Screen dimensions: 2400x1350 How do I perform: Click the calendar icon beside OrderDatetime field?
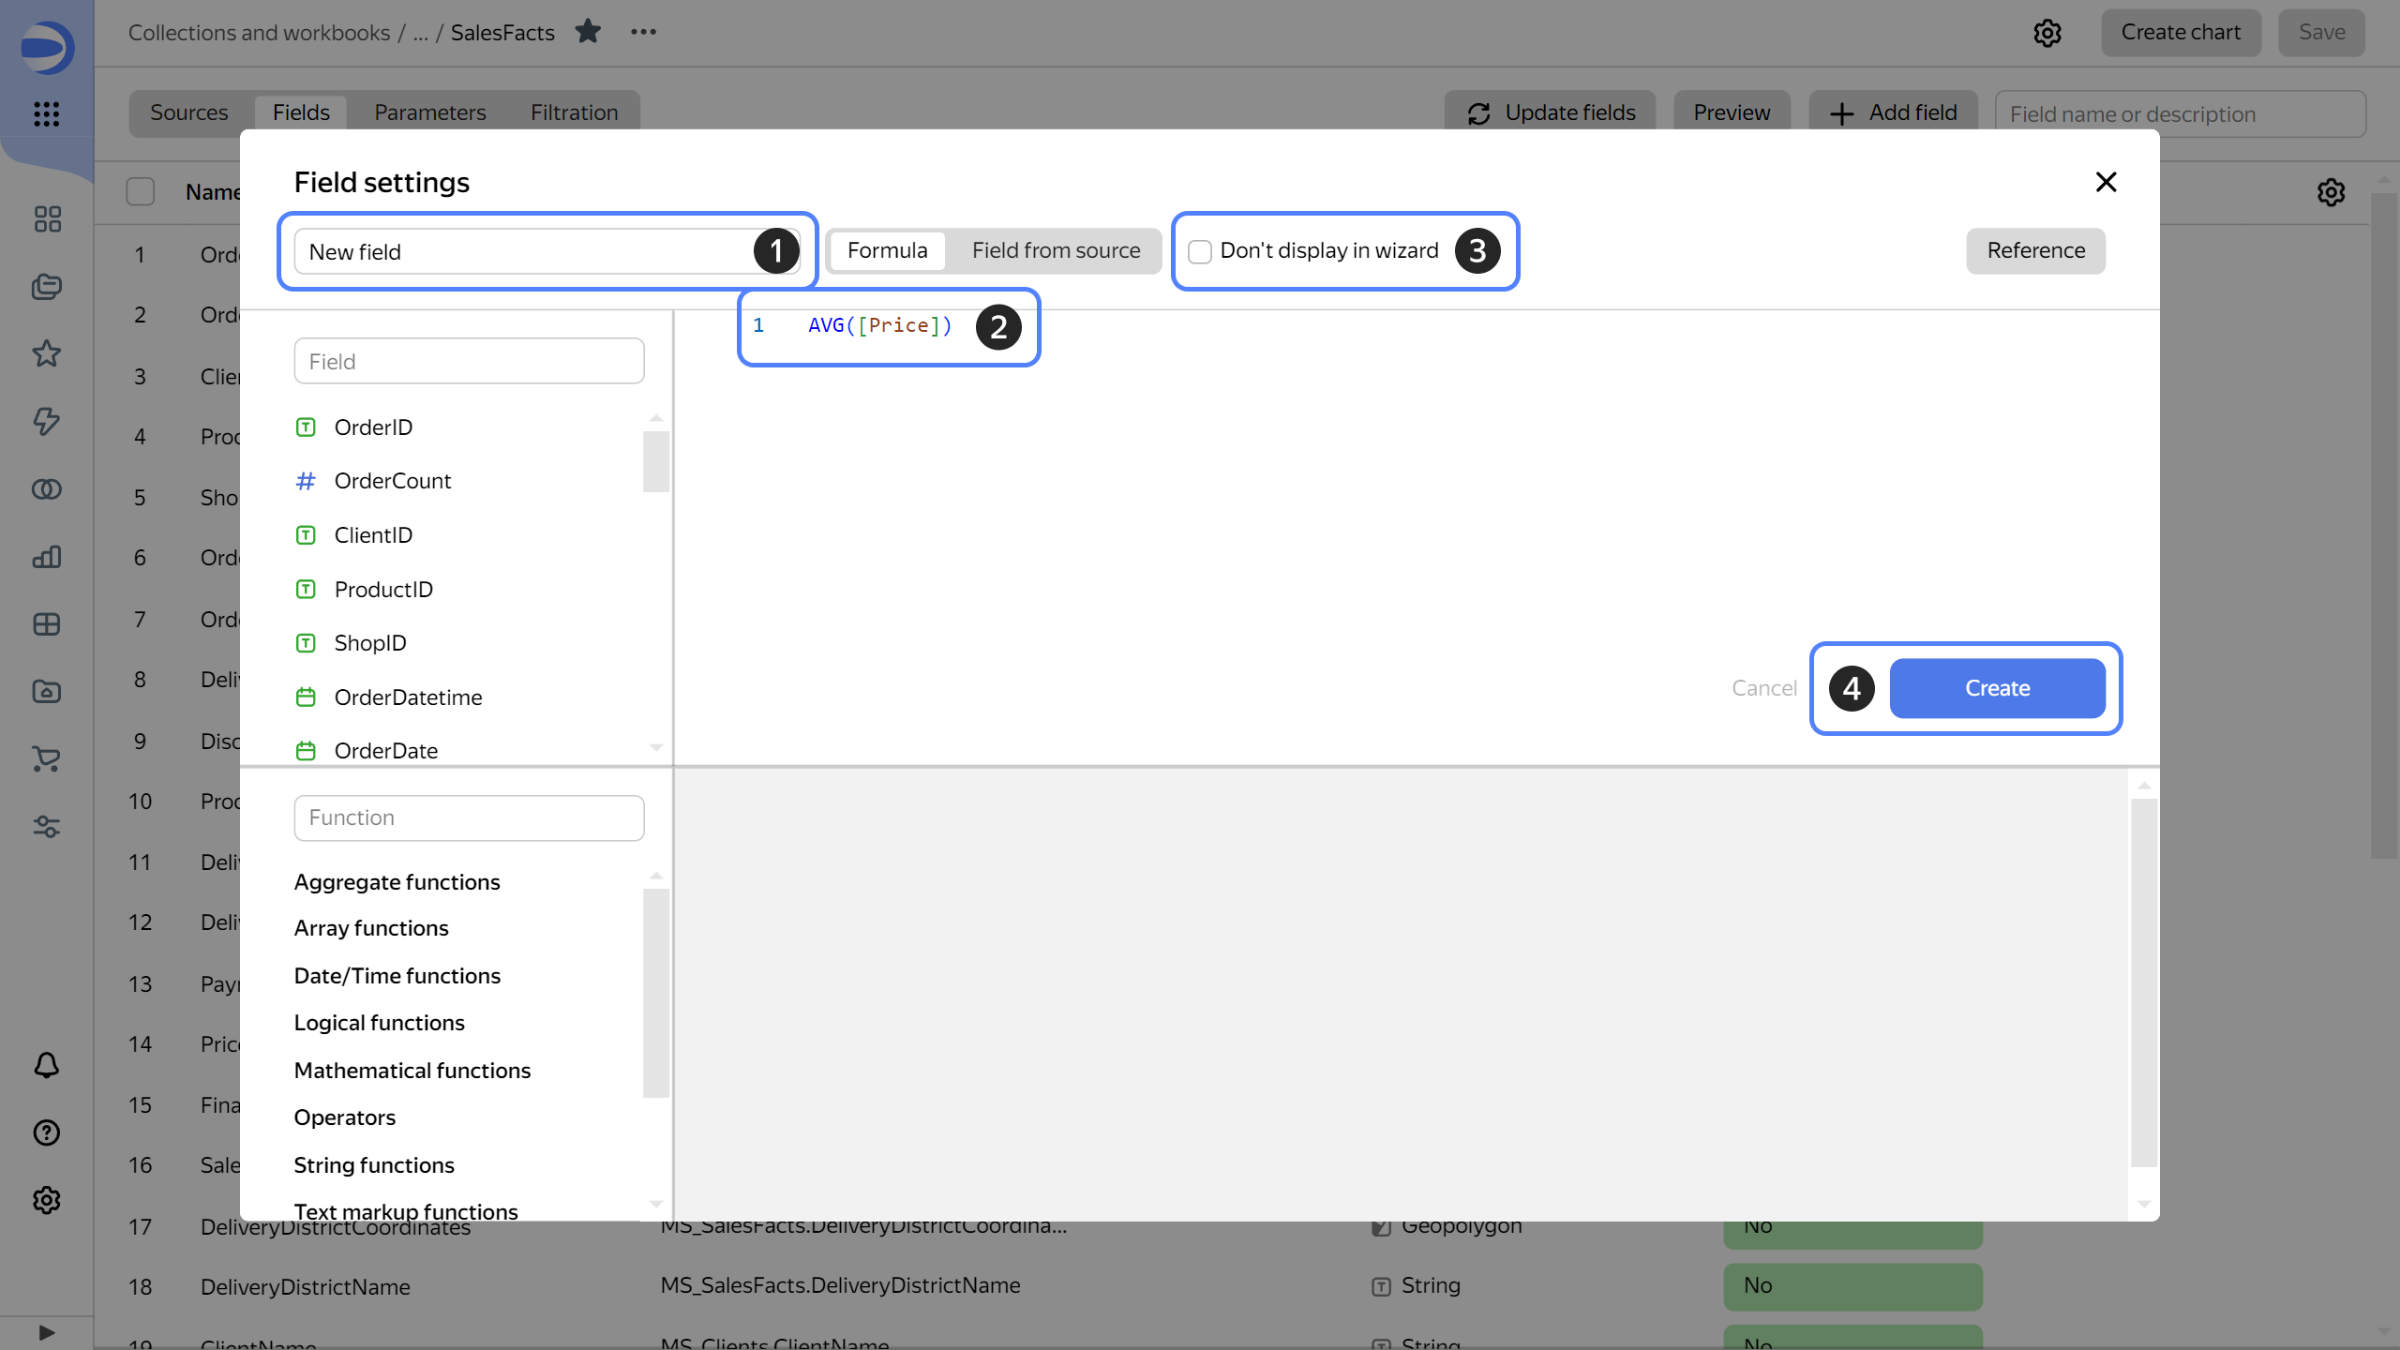point(307,697)
